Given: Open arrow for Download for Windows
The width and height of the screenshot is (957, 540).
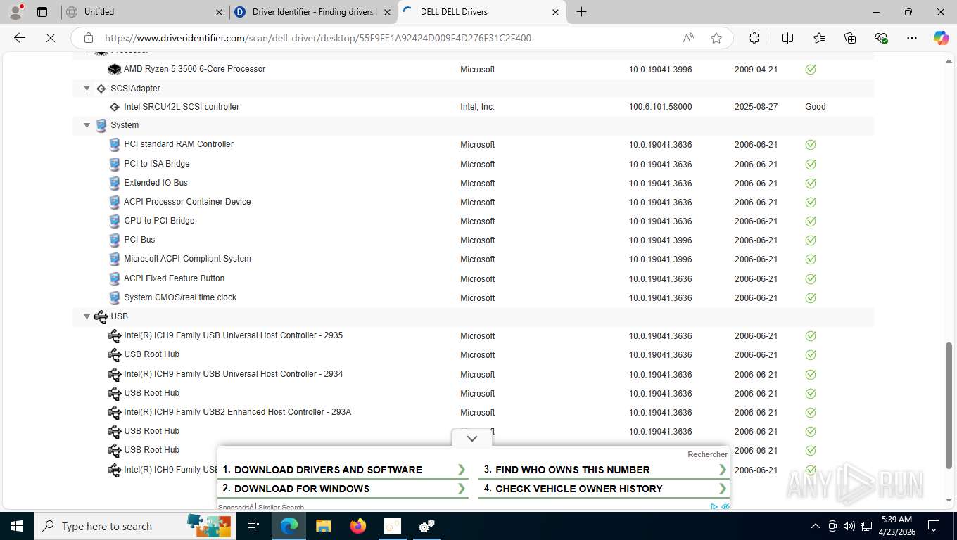Looking at the screenshot, I should click(462, 489).
